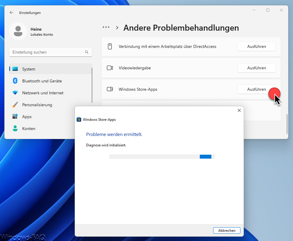Open Personalisierung settings

51,105
